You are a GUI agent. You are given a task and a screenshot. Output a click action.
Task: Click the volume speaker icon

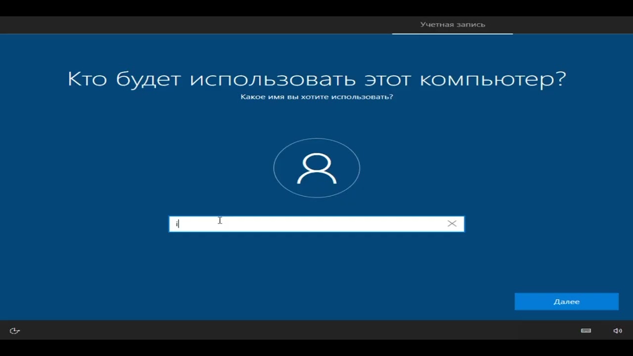pyautogui.click(x=618, y=331)
